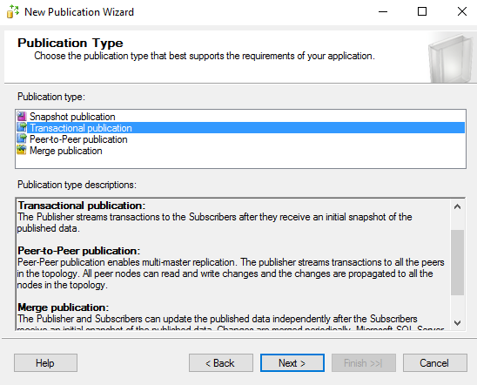This screenshot has height=385, width=477.
Task: Click the scroll down arrow in descriptions
Action: pos(457,322)
